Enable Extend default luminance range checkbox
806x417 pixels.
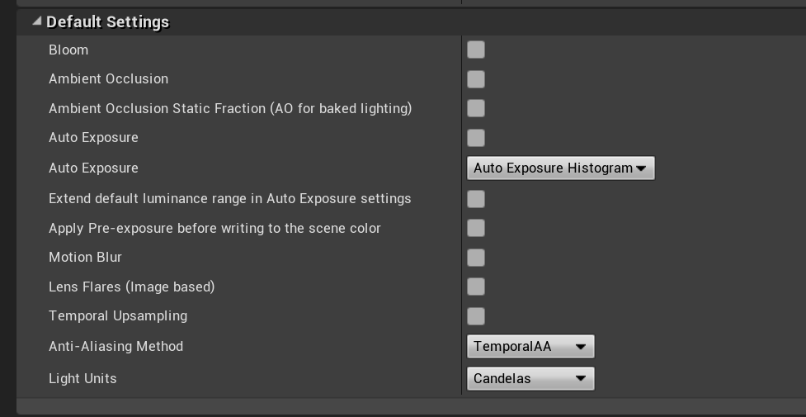point(476,199)
